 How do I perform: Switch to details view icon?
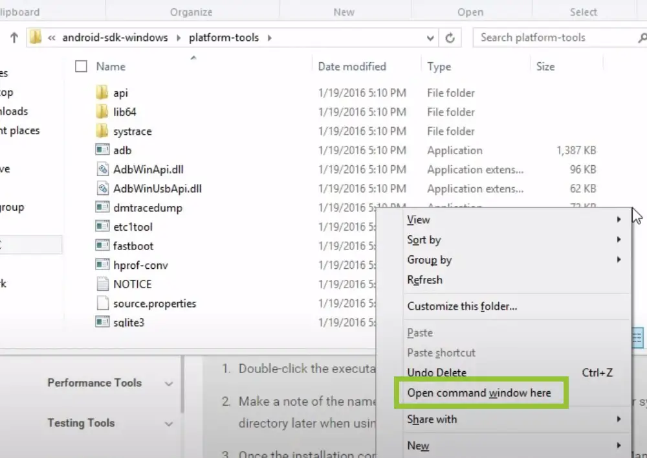pos(637,338)
